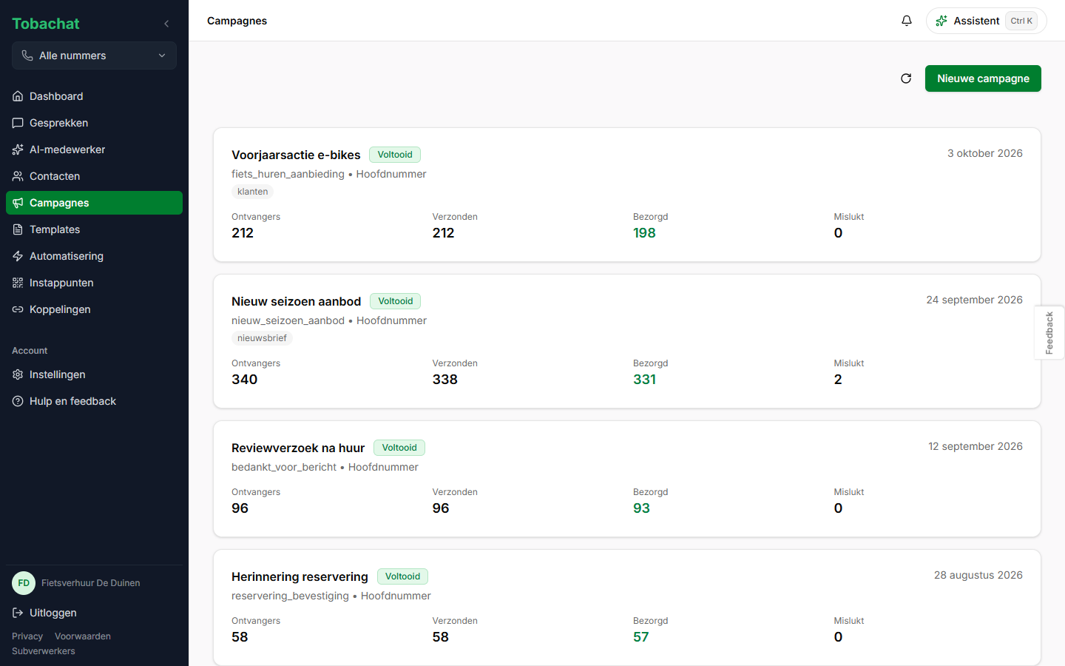This screenshot has height=666, width=1065.
Task: Click the AI-medewerker sparkle icon
Action: point(18,149)
